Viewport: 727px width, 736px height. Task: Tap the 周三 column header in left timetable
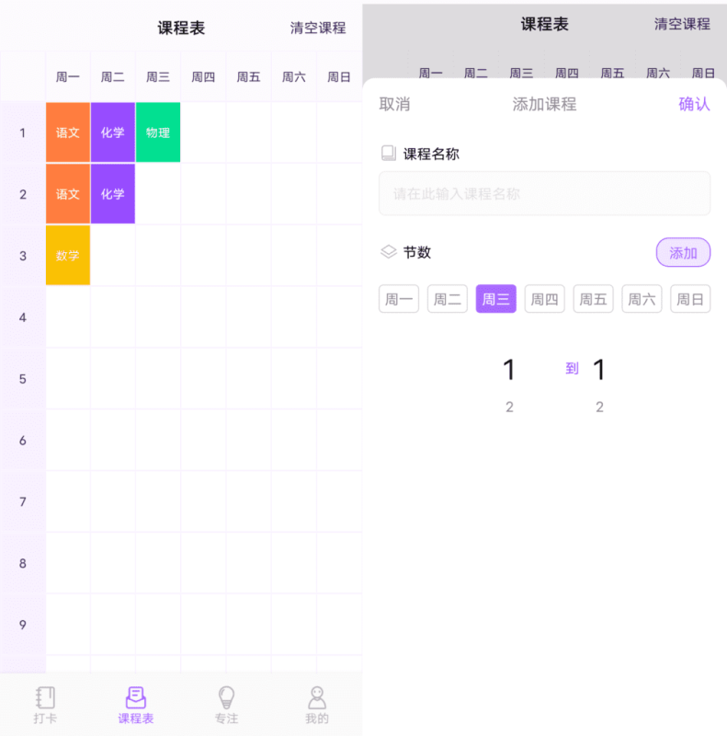point(157,76)
